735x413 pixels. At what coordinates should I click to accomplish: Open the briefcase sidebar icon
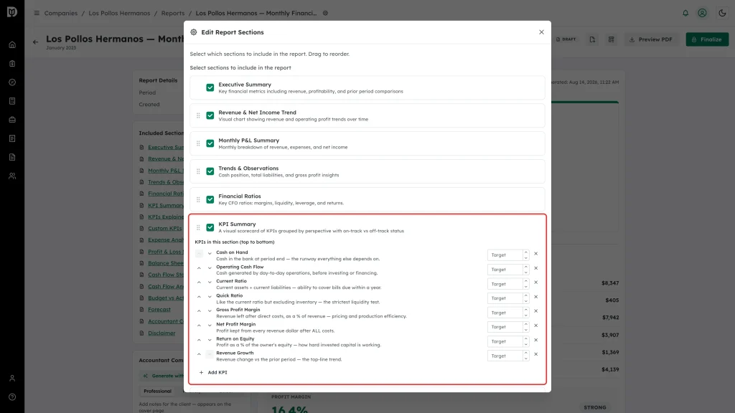(12, 120)
